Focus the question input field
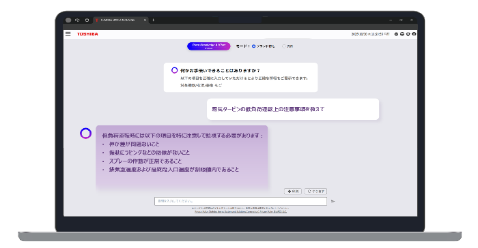Viewport: 478px width, 248px height. click(240, 201)
